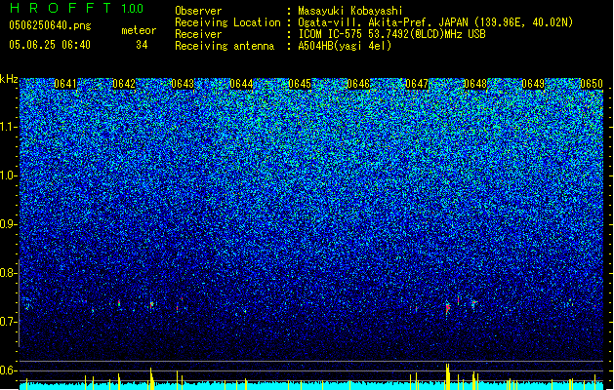Click the 0647 time marker
This screenshot has width=614, height=390.
coord(417,84)
